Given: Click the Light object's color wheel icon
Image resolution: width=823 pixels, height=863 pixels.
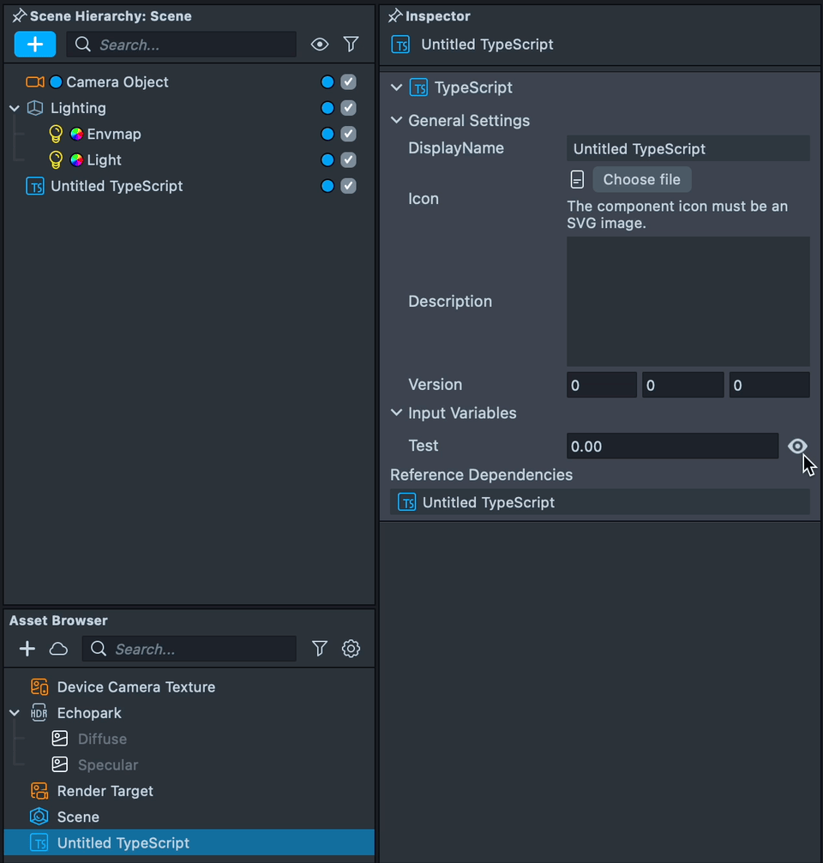Looking at the screenshot, I should [x=76, y=160].
